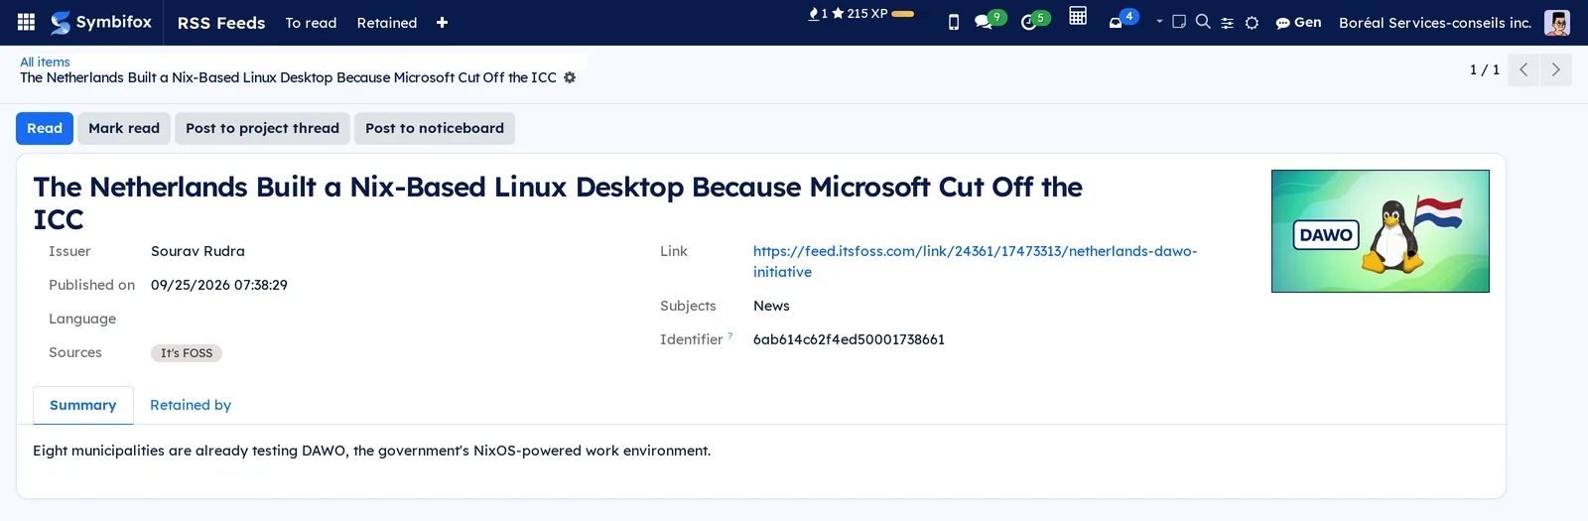Select the Summary tab
1588x521 pixels.
point(83,405)
